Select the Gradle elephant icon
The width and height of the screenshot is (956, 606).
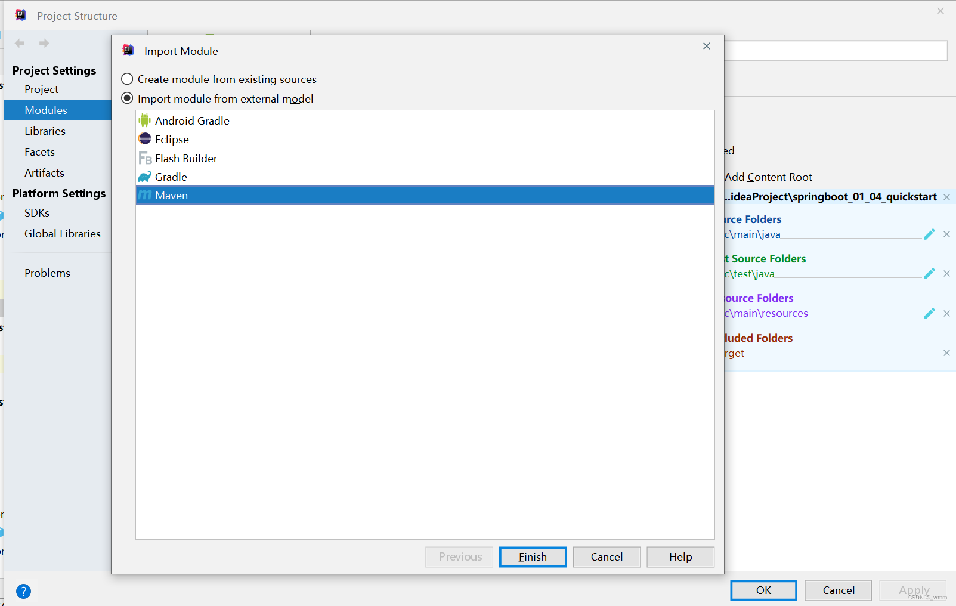[144, 177]
